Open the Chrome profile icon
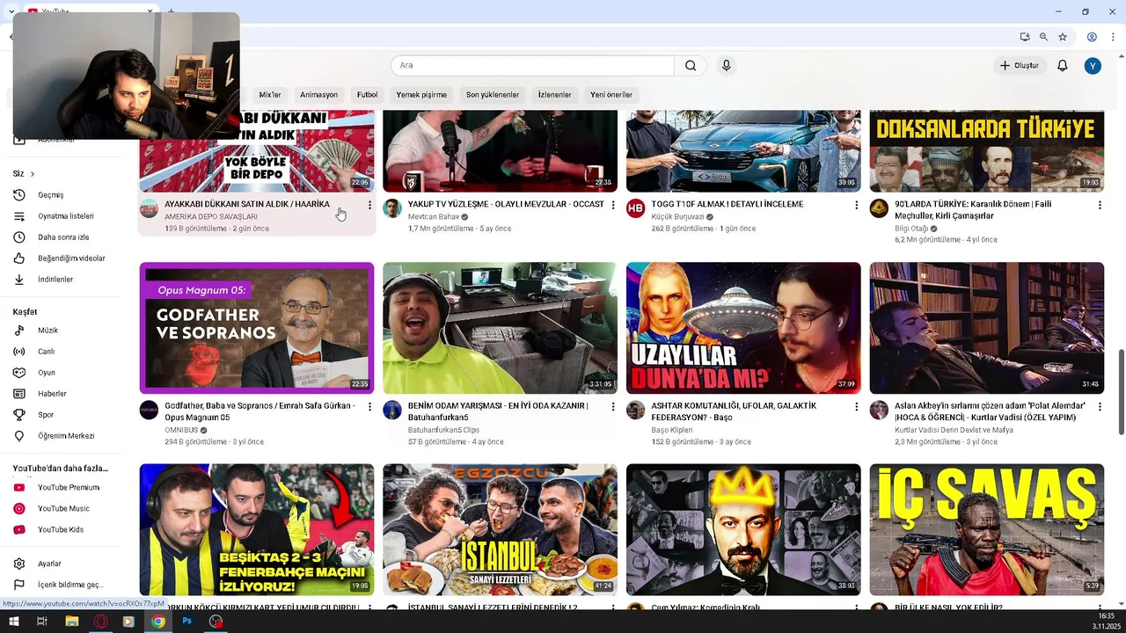 (x=1092, y=37)
